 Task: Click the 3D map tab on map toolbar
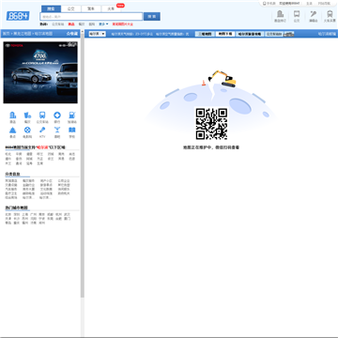point(205,34)
